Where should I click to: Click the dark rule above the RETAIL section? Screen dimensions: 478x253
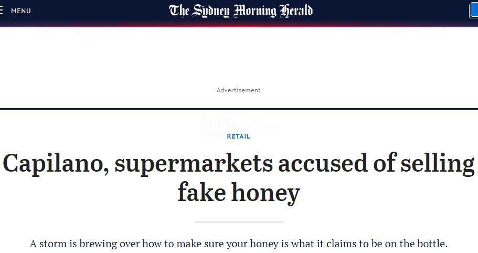239,109
